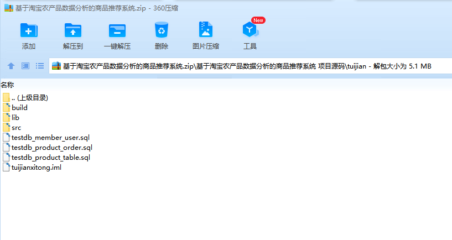Click the 图片压缩 label text
The width and height of the screenshot is (452, 240).
(x=206, y=46)
